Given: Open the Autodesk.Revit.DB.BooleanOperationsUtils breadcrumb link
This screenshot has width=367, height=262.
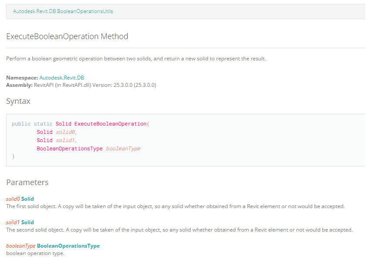Looking at the screenshot, I should coord(63,11).
